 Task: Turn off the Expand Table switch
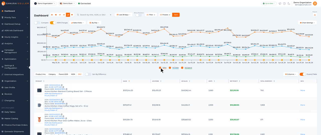point(302,74)
